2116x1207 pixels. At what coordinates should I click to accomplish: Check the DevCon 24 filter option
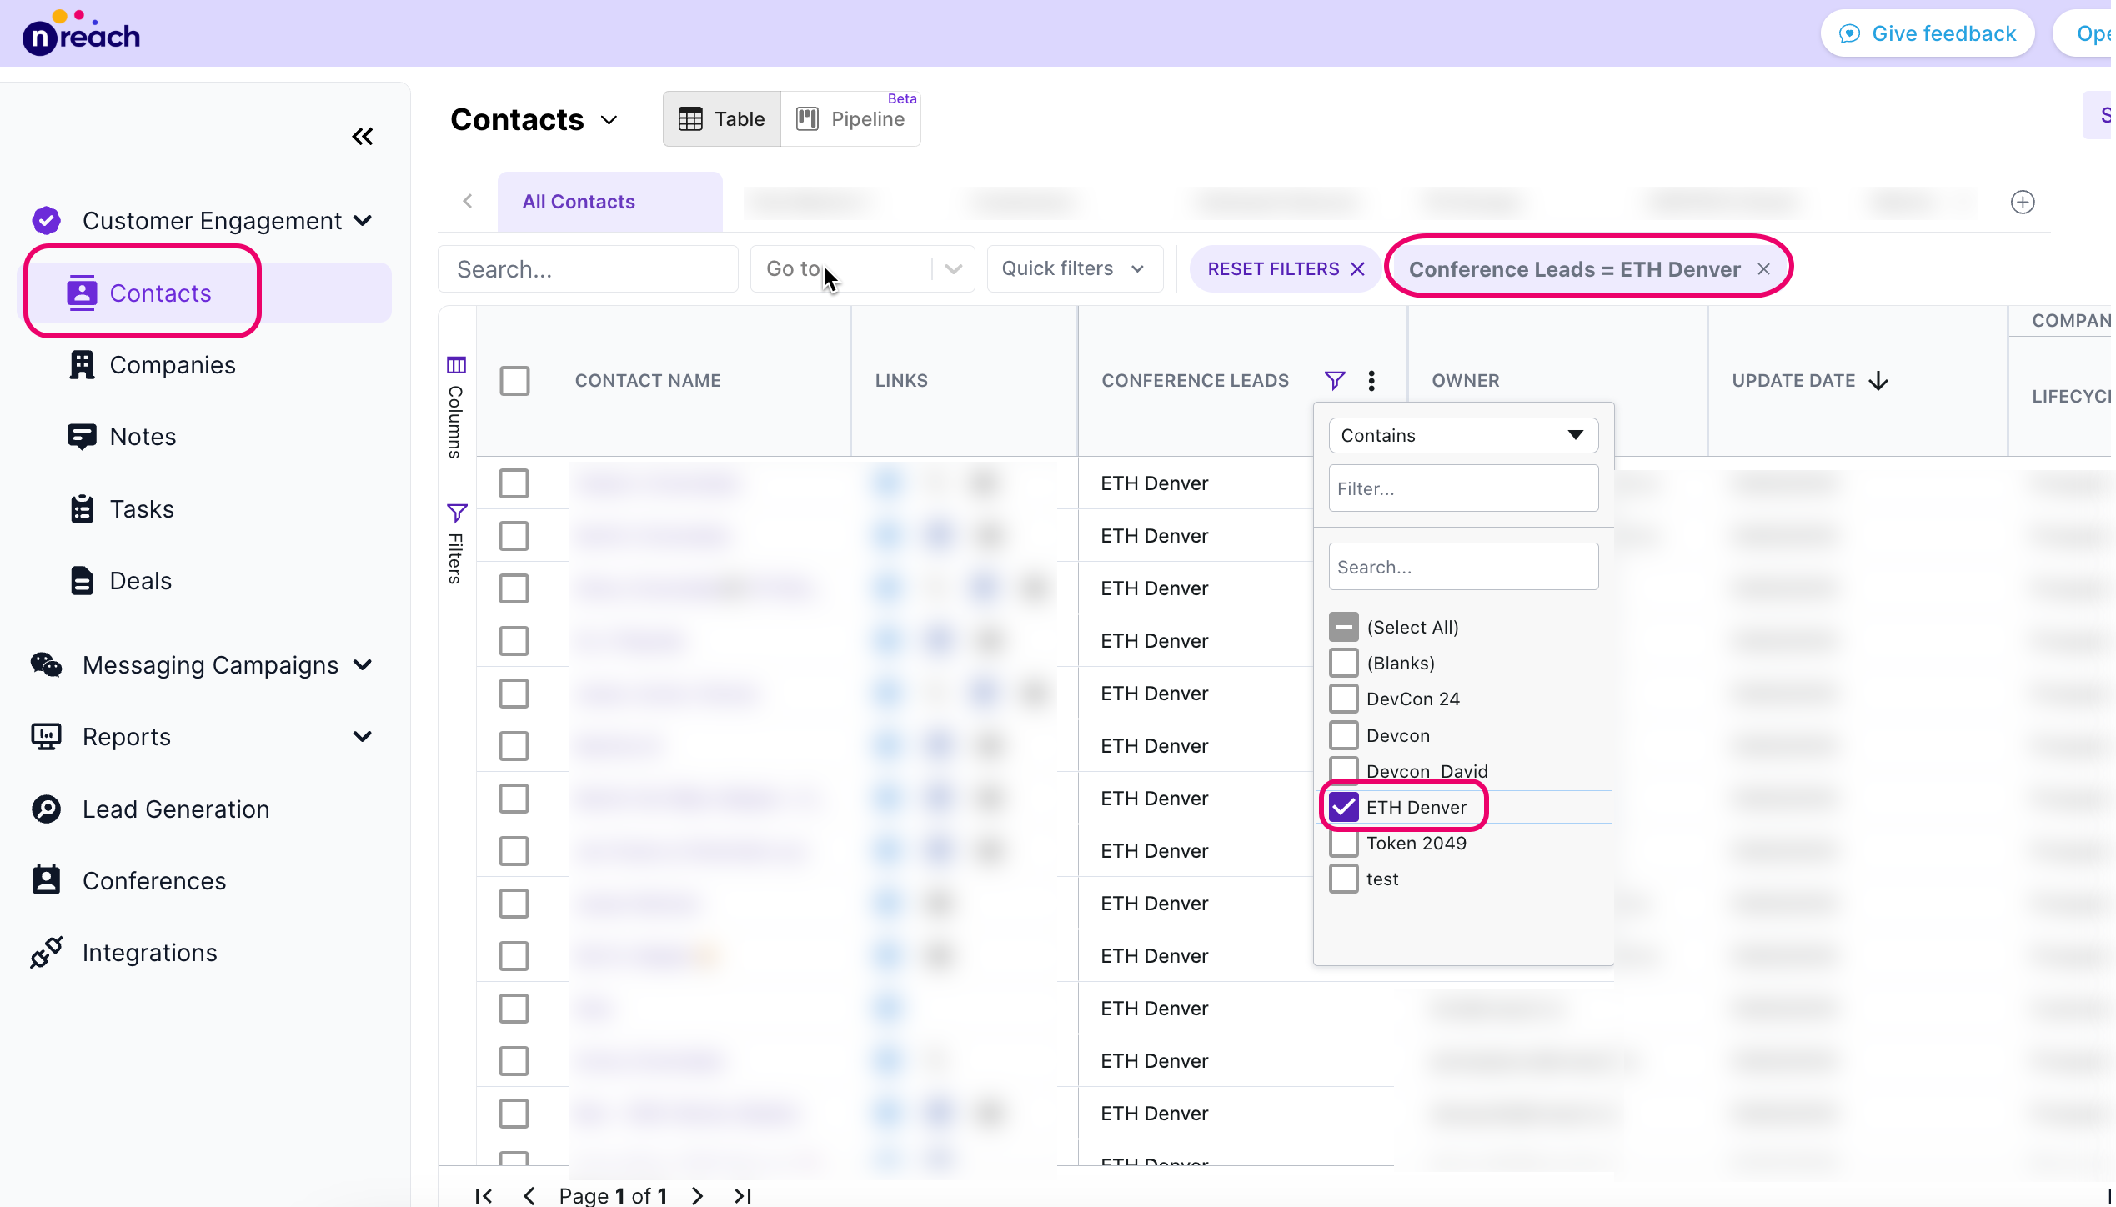pos(1343,699)
